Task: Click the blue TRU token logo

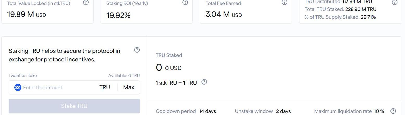Action: coord(18,87)
